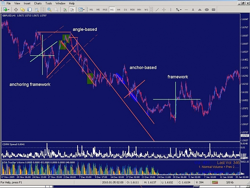Toggle chart Auto Scroll
This screenshot has width=250, height=188.
pyautogui.click(x=65, y=10)
